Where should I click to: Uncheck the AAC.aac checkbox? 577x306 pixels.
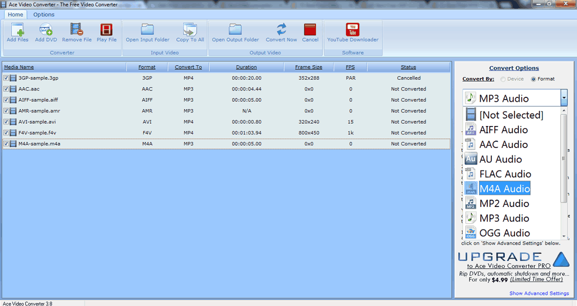tap(6, 89)
